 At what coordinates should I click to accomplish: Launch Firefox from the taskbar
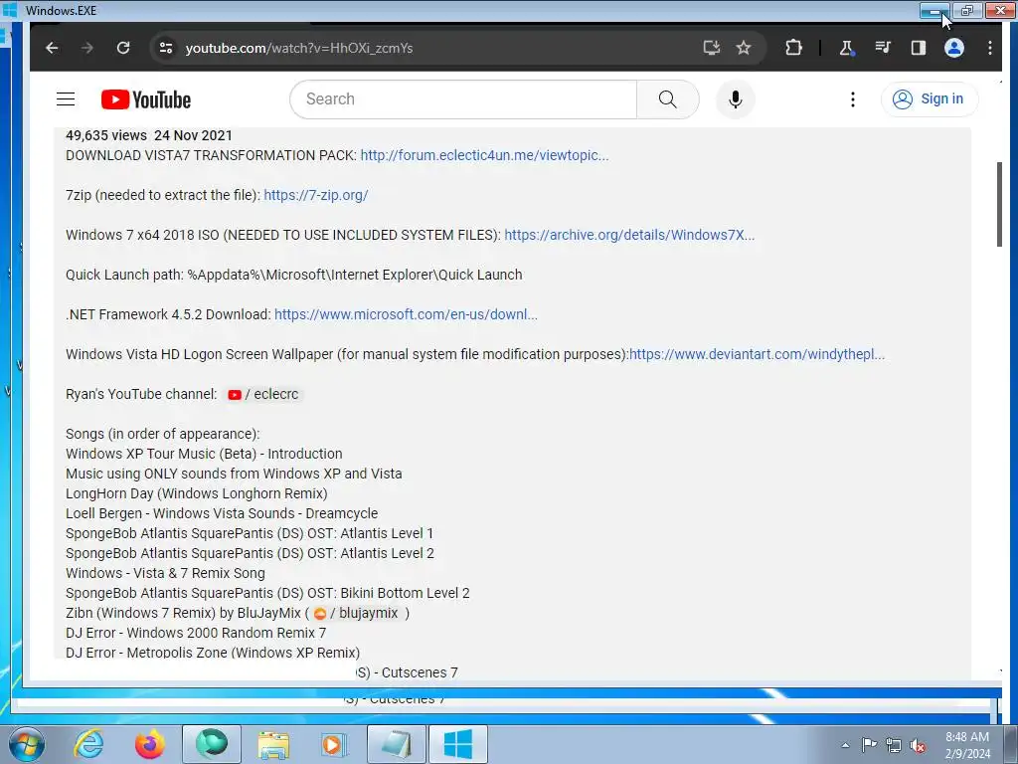(x=149, y=744)
